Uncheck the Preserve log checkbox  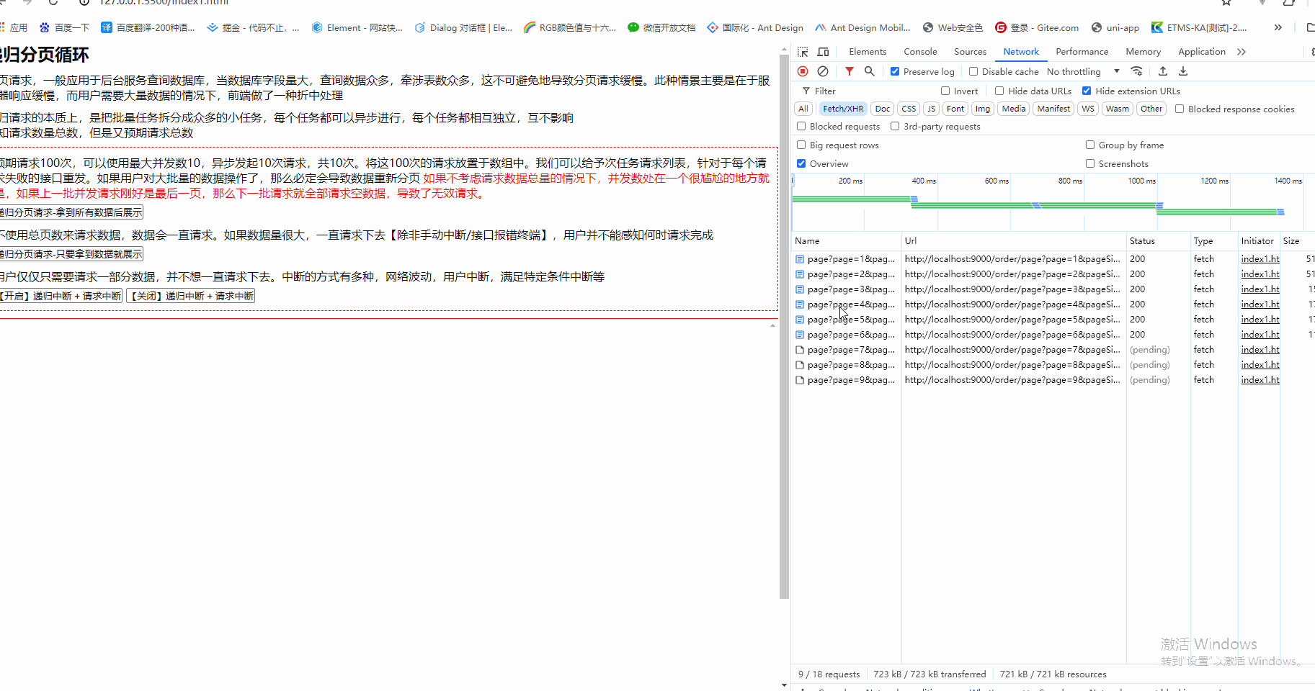point(895,71)
